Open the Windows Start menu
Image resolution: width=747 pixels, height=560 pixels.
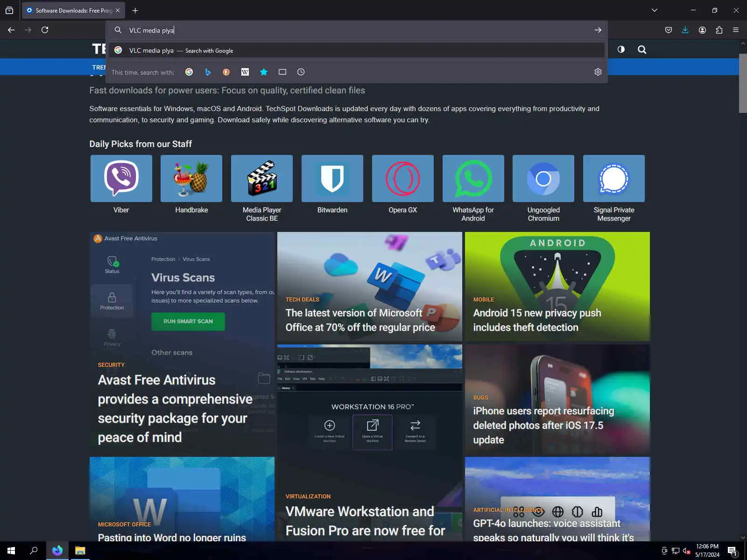[x=11, y=551]
